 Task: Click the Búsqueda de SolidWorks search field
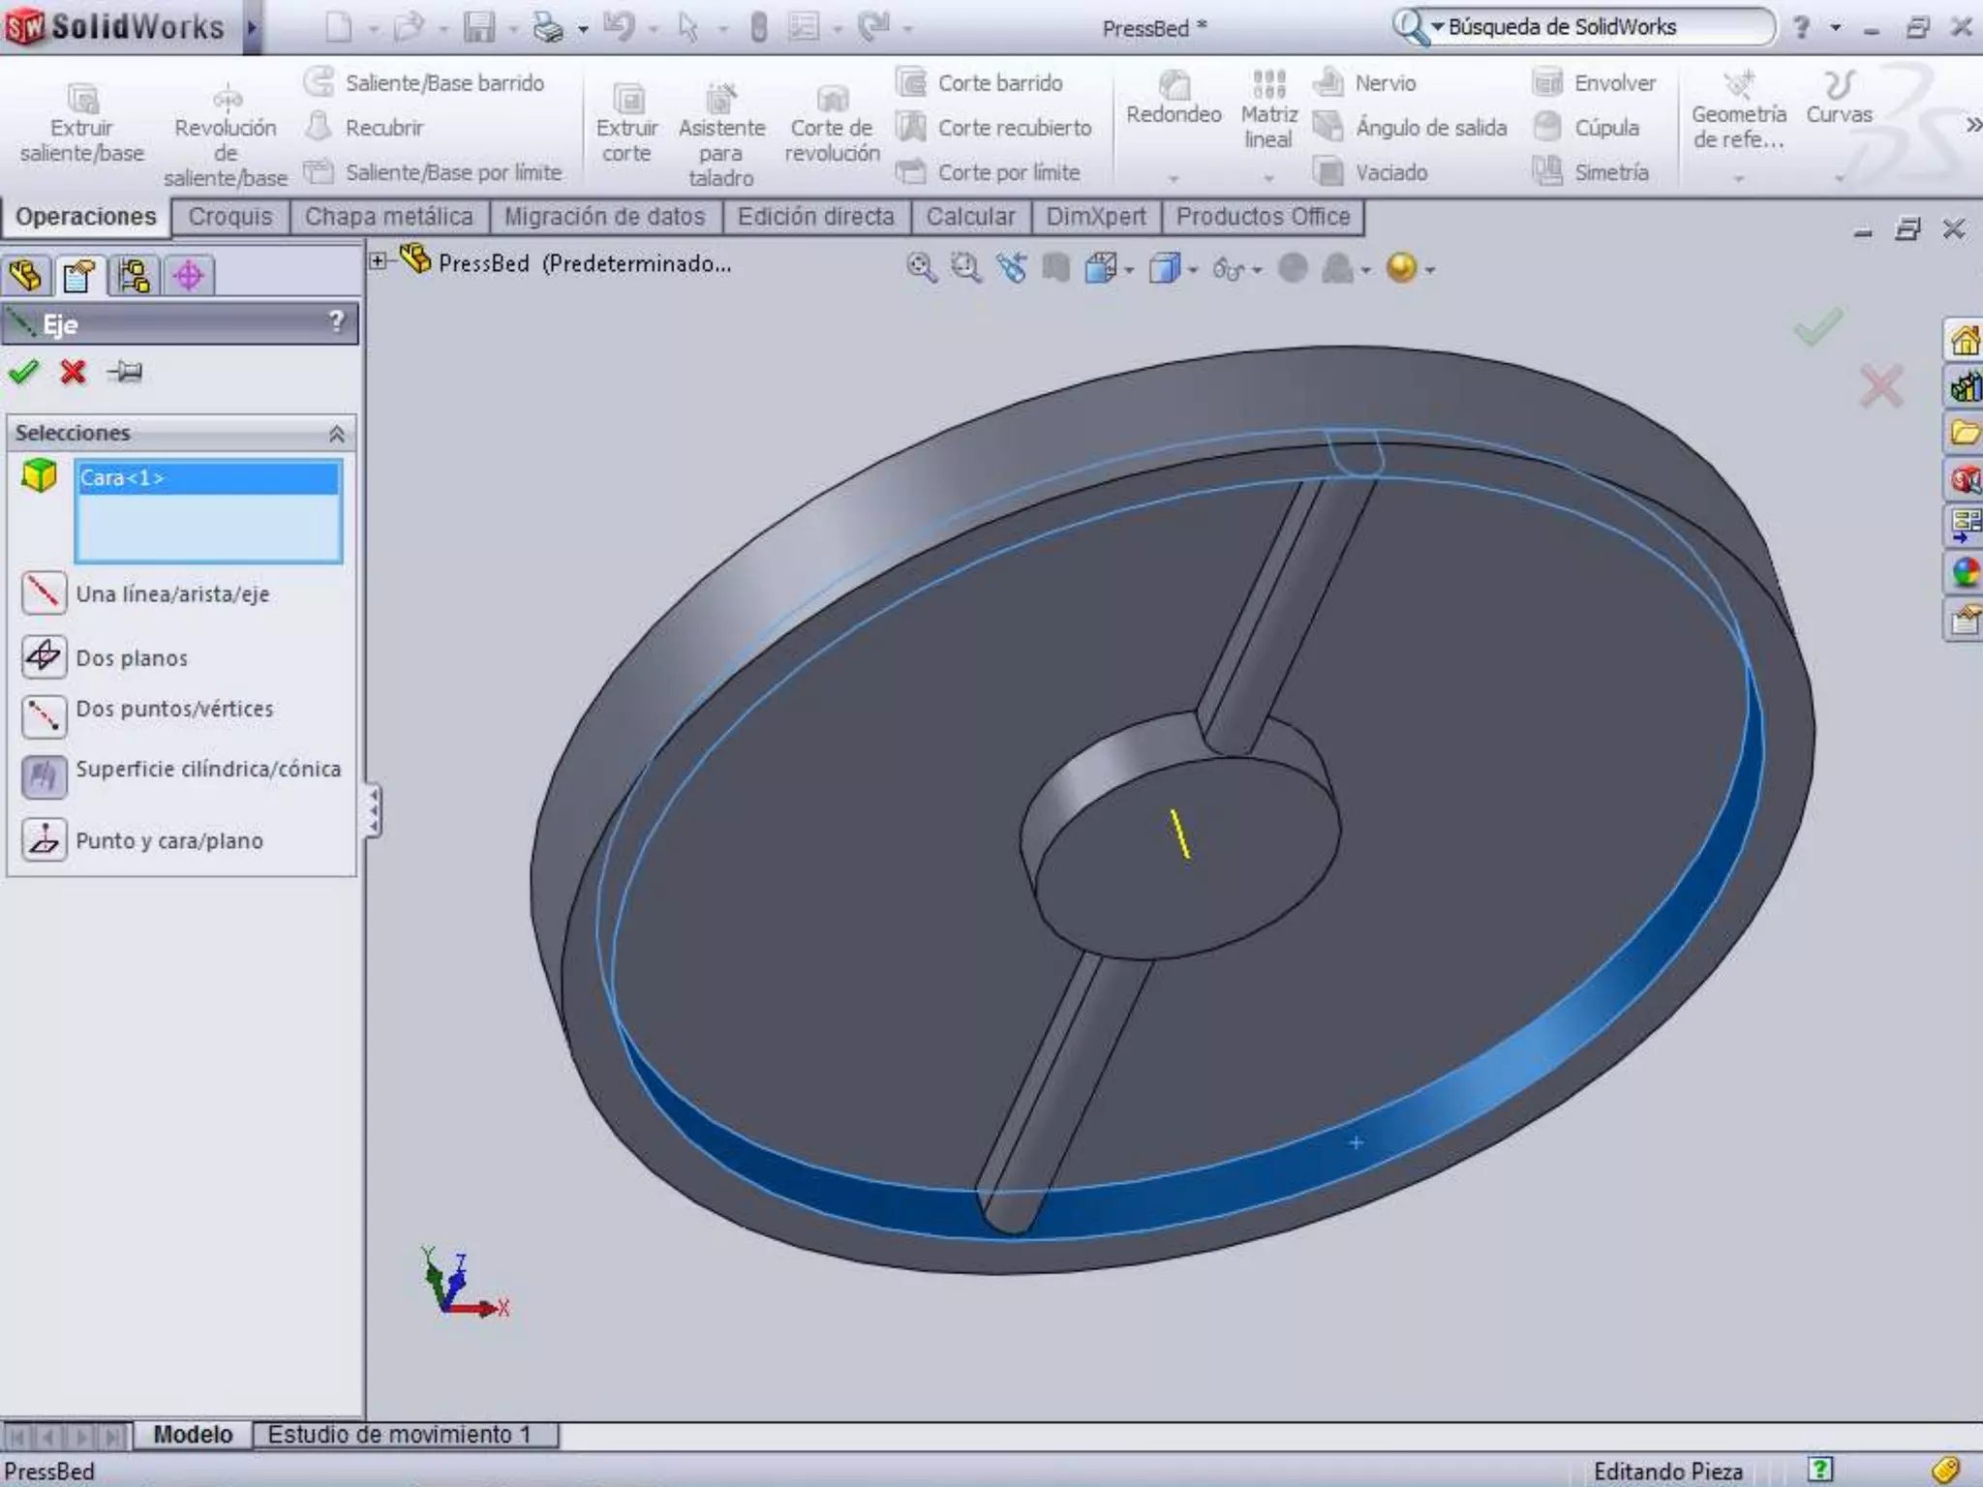(1598, 27)
